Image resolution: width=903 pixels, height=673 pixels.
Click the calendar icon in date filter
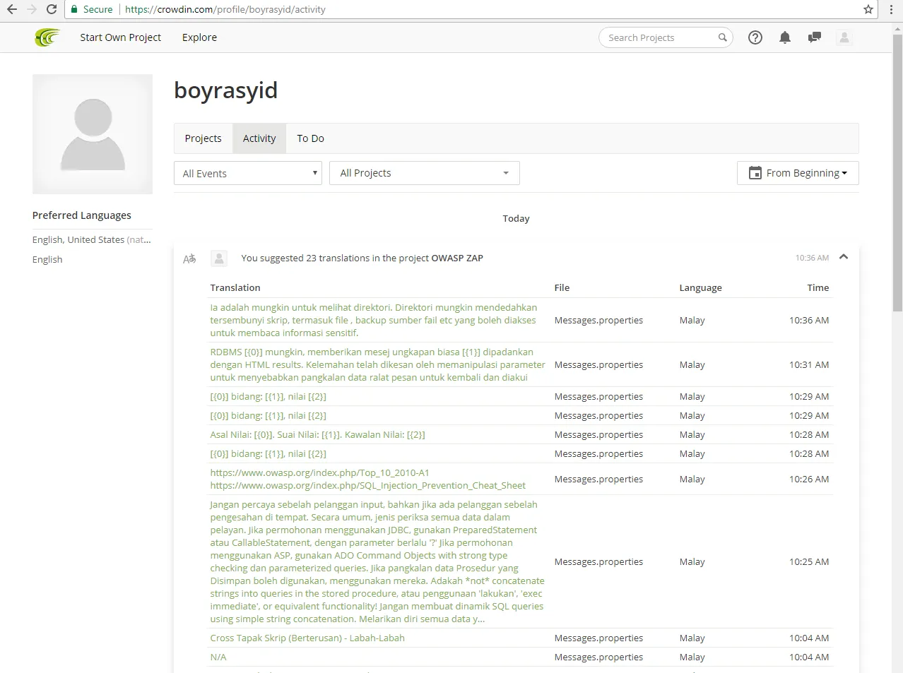coord(755,173)
